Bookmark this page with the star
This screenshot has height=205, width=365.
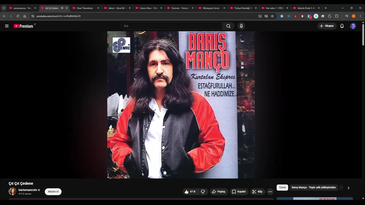pyautogui.click(x=272, y=16)
